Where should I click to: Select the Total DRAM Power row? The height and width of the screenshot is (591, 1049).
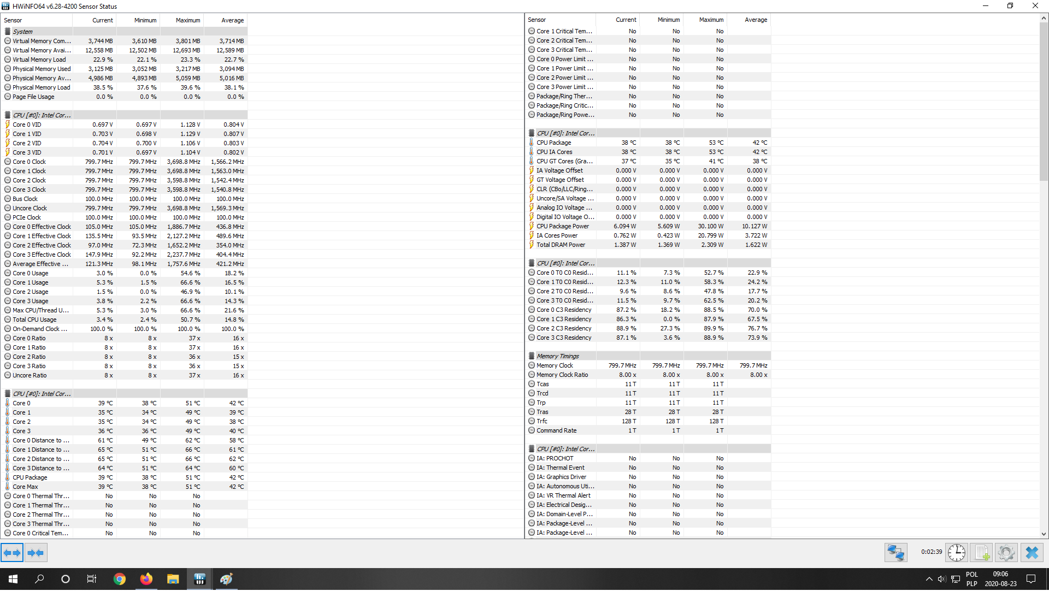[648, 245]
